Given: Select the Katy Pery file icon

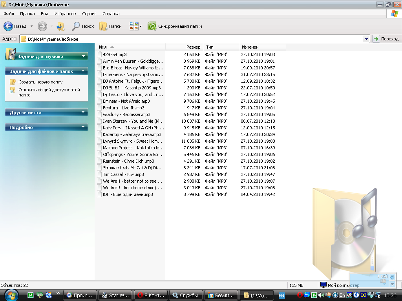Looking at the screenshot, I should point(99,127).
